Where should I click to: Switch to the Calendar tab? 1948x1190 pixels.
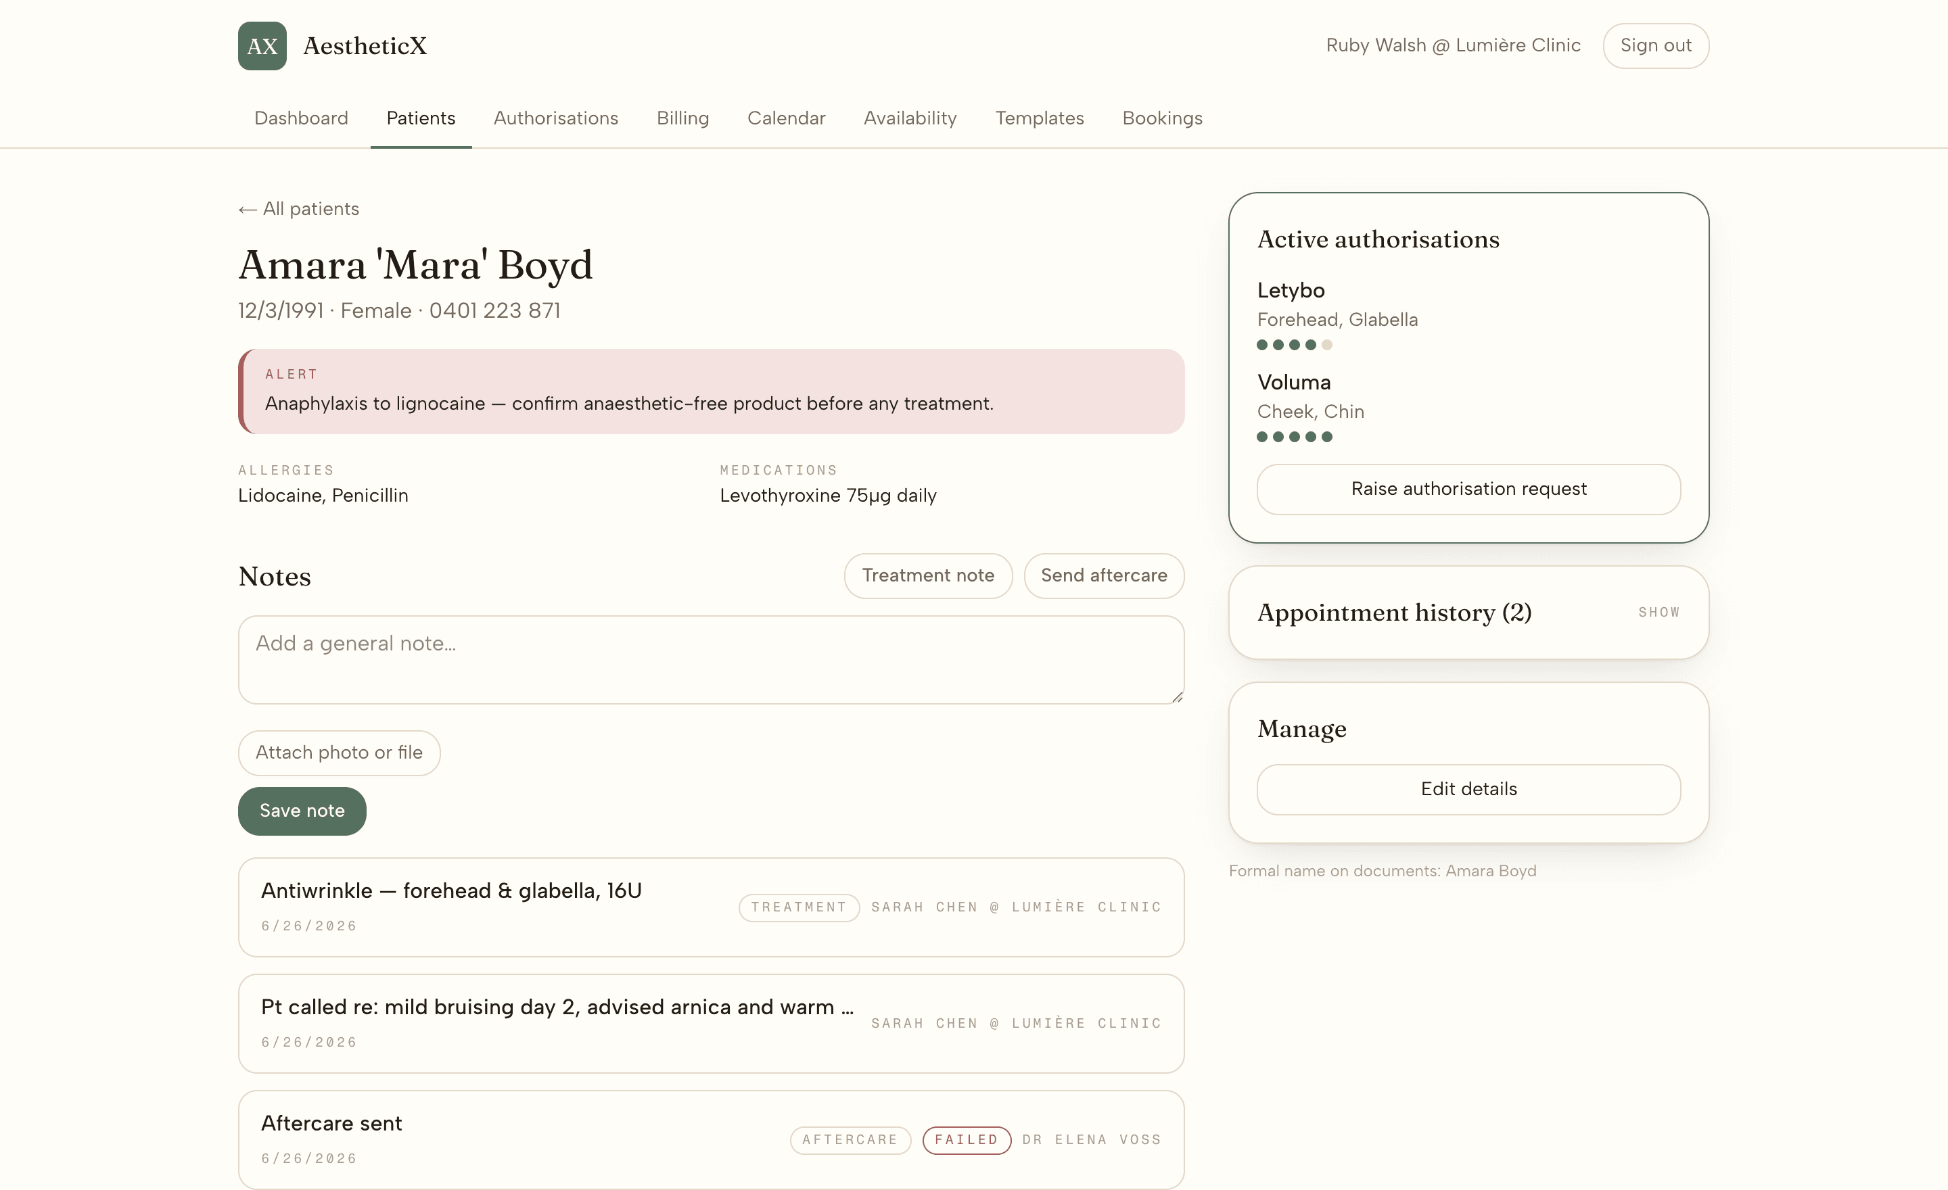pos(786,118)
